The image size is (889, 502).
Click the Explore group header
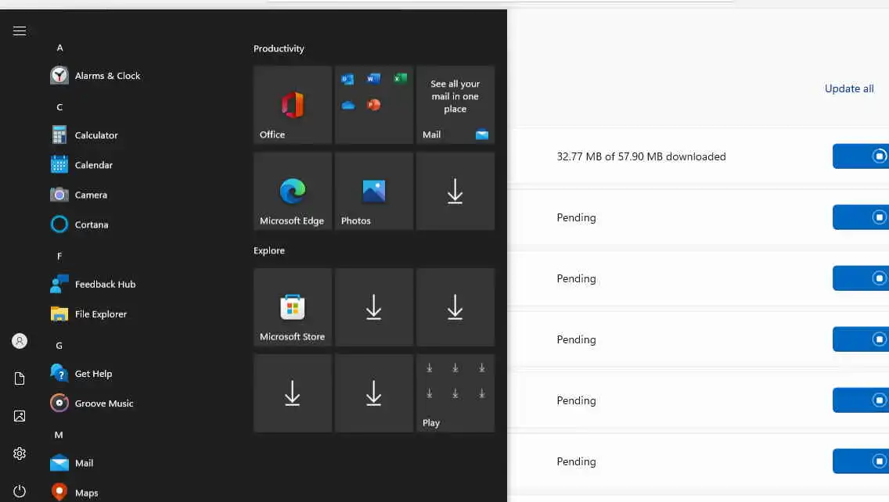268,250
